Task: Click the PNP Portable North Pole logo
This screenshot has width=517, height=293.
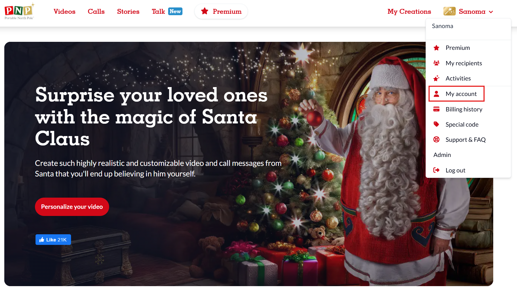Action: [19, 11]
